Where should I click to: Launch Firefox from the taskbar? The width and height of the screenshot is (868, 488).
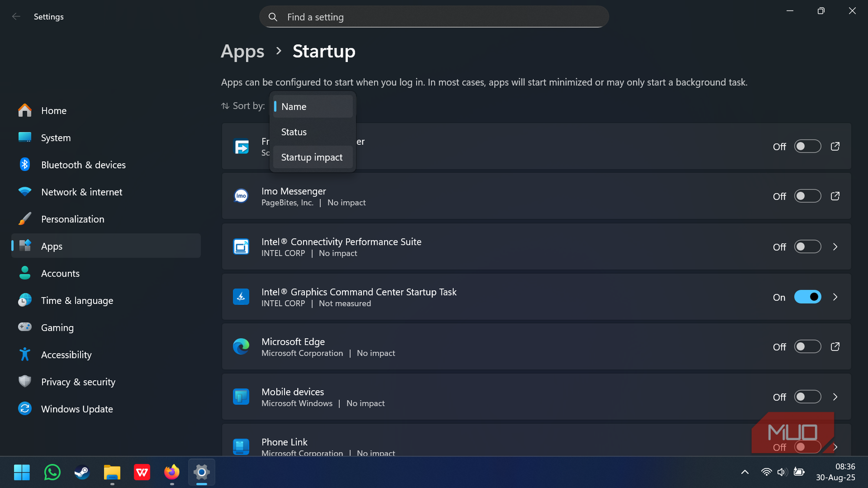click(x=171, y=472)
